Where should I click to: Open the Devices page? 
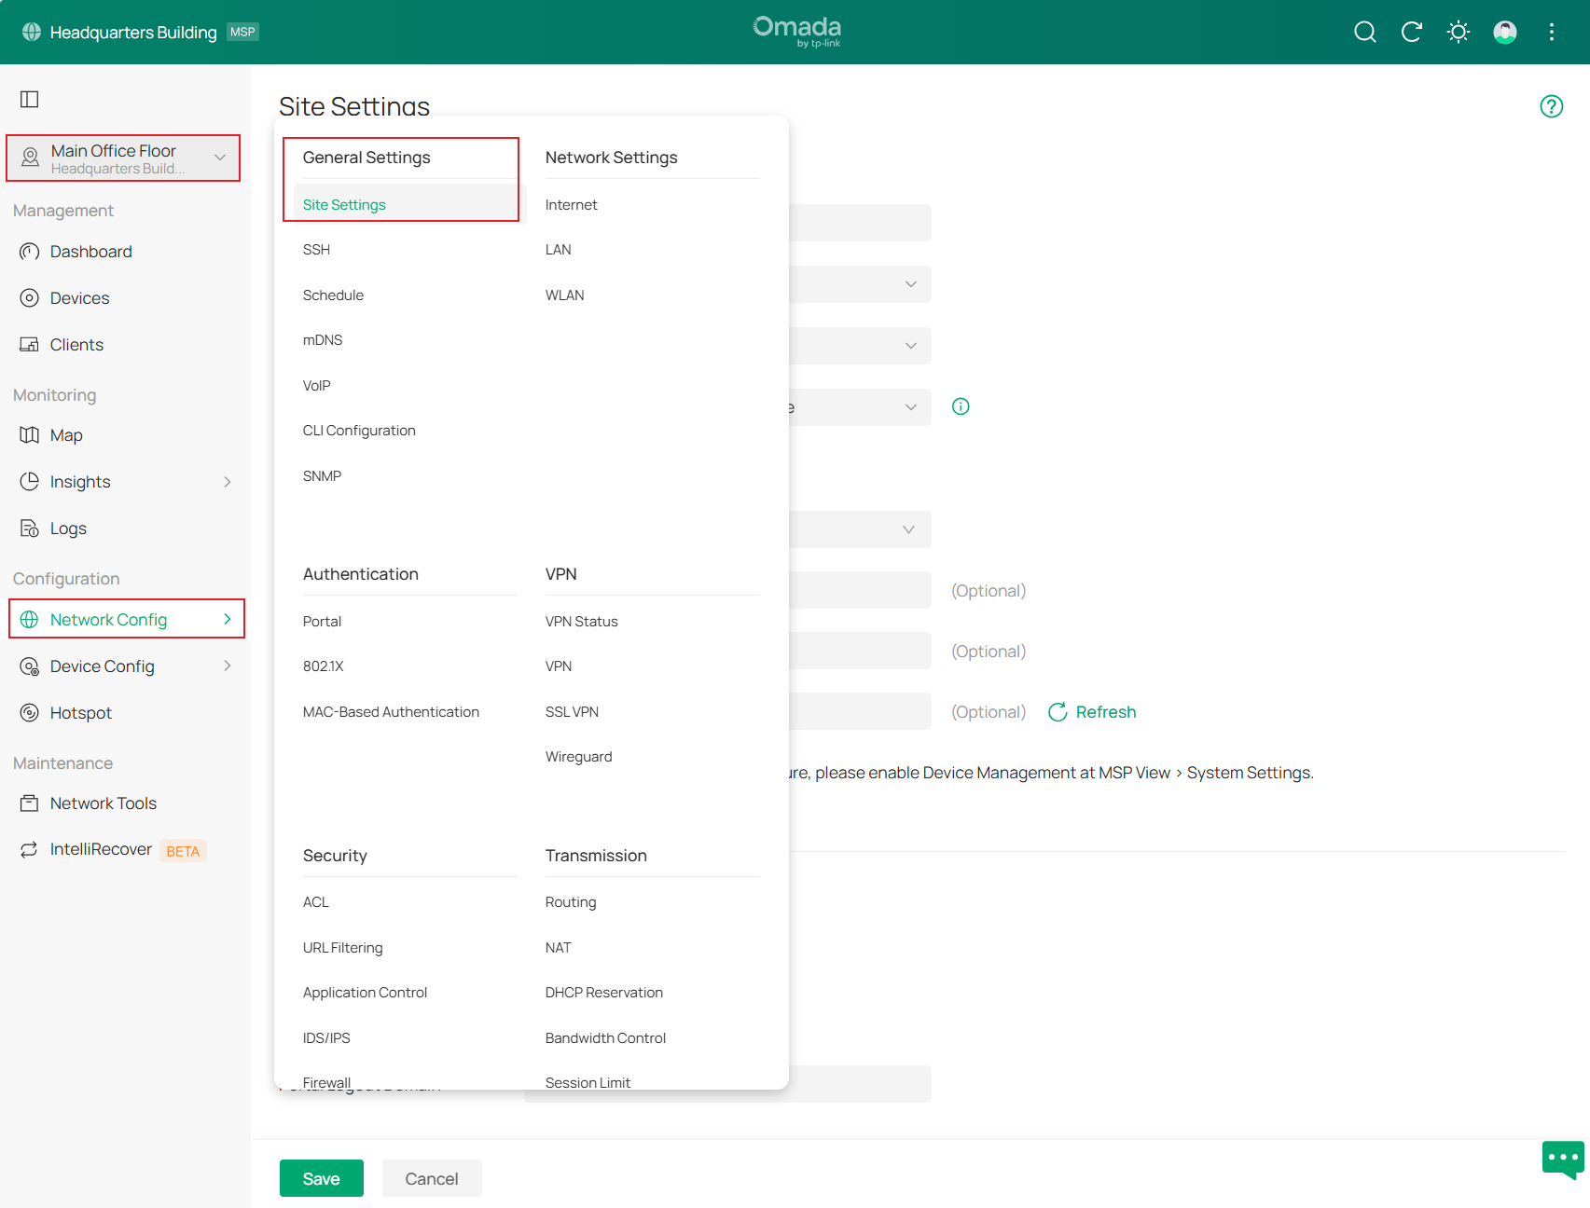tap(78, 297)
